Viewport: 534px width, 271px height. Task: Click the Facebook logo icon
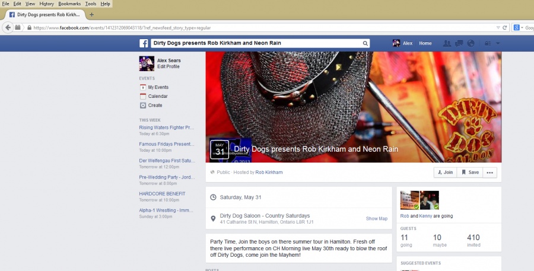[x=144, y=43]
